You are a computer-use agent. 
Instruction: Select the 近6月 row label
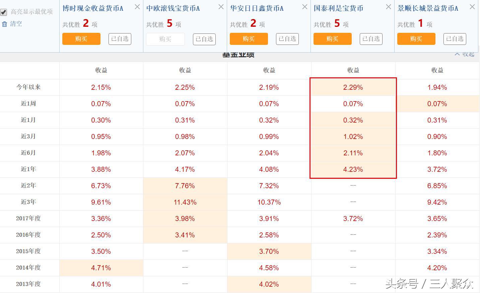click(28, 153)
